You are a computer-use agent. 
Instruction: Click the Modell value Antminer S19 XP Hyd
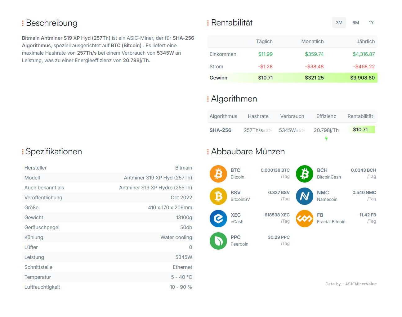click(x=158, y=178)
